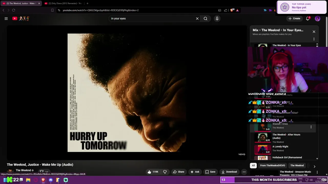
Task: Like the video (119K)
Action: pyautogui.click(x=153, y=172)
